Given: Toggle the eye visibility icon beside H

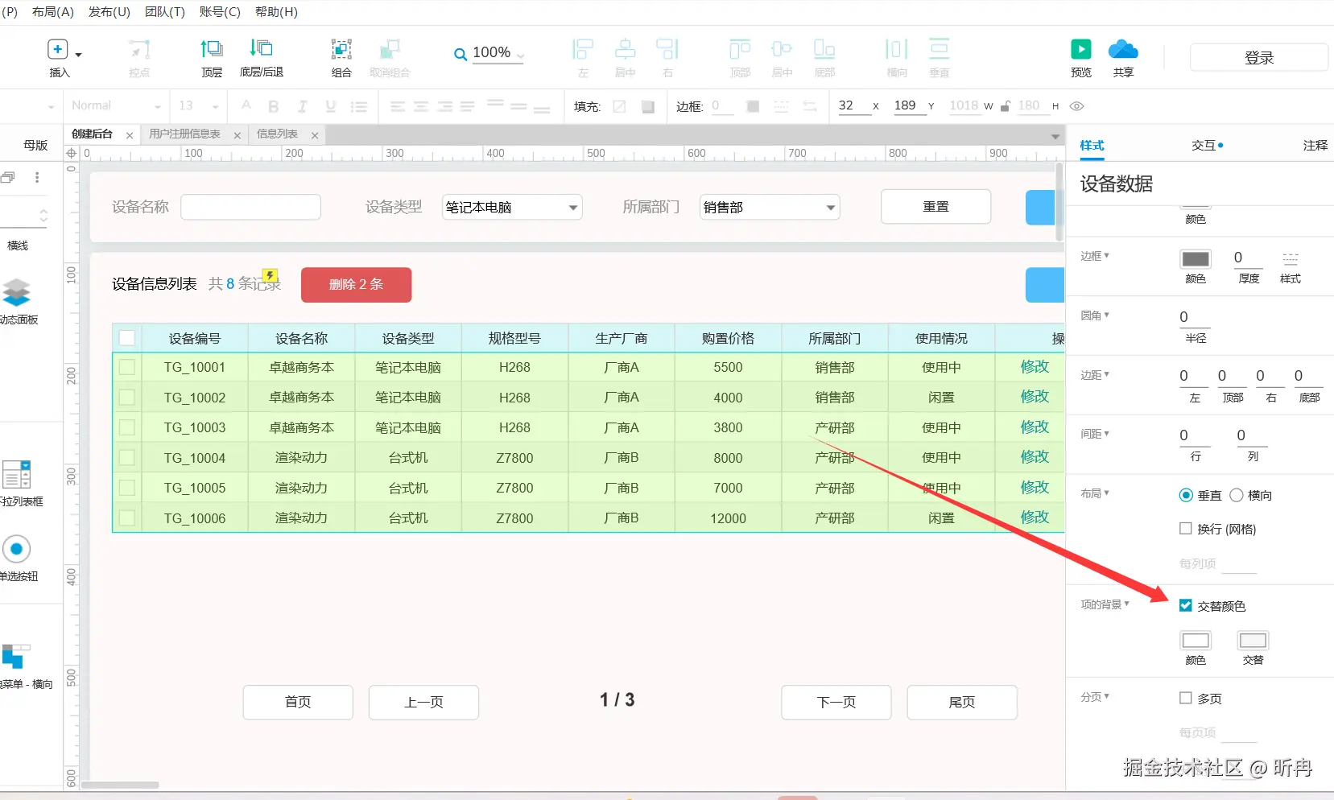Looking at the screenshot, I should tap(1076, 106).
